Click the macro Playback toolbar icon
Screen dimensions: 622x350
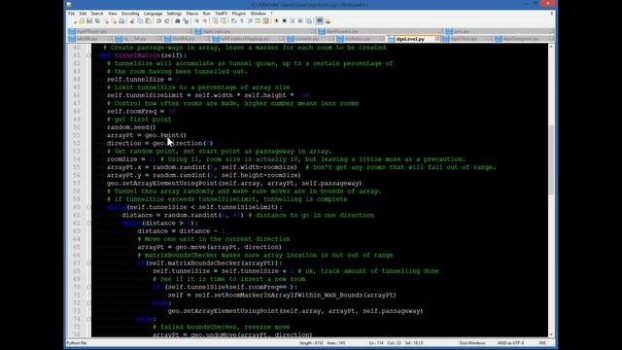point(293,20)
